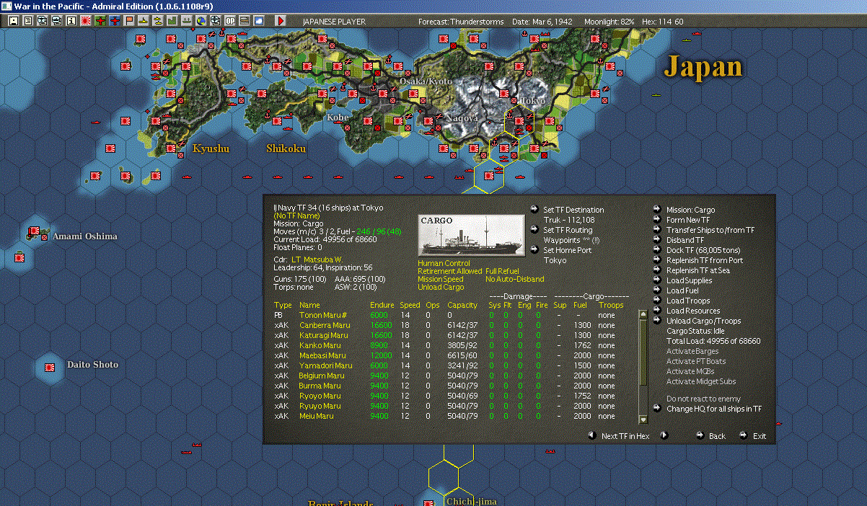Go to previous TF in hex arrow

592,435
